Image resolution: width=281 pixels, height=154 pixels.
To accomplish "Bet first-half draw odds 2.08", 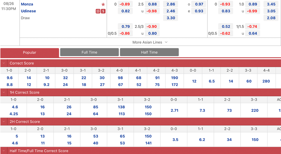I will click(x=271, y=18).
